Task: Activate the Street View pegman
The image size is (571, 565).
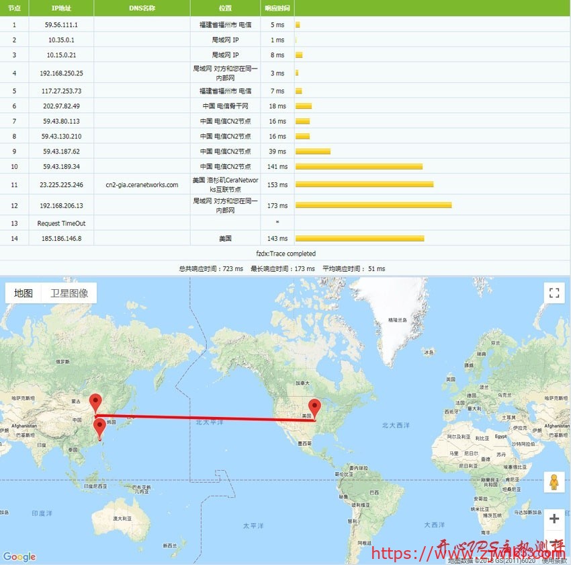Action: tap(554, 481)
